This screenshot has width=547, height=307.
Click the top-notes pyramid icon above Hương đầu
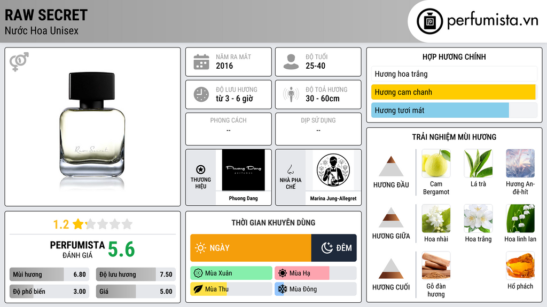coord(391,166)
